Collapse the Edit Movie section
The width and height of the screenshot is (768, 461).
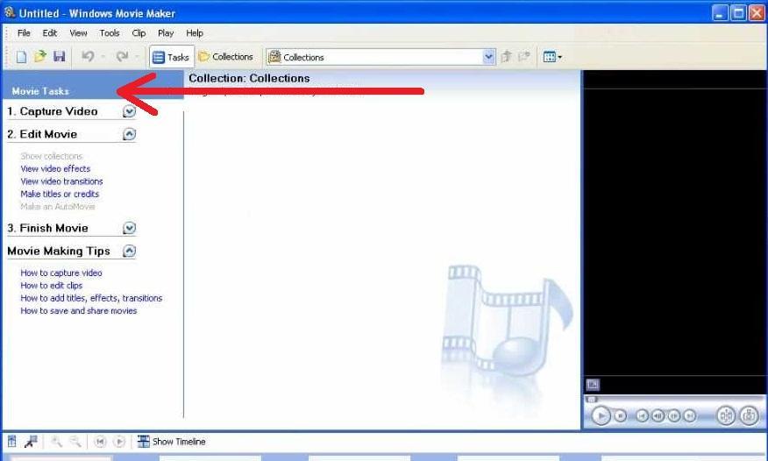point(129,134)
